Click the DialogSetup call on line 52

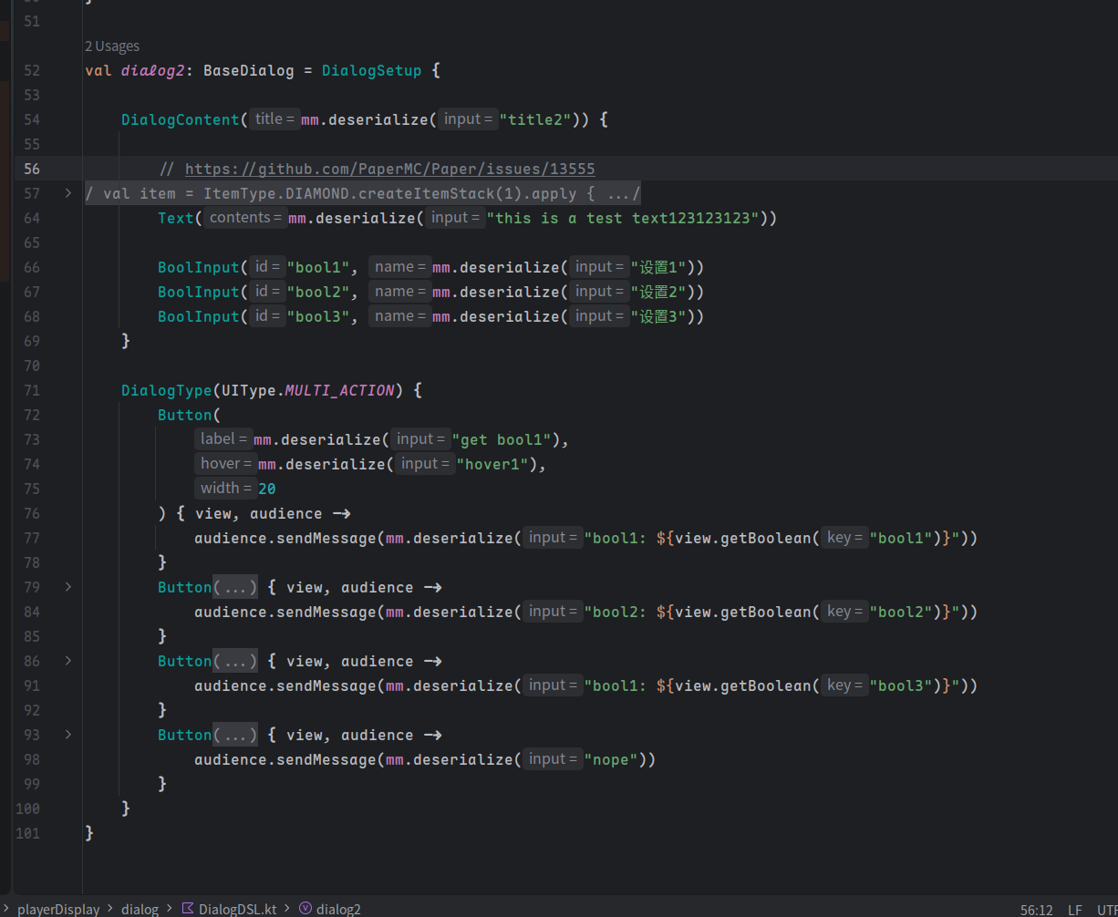coord(371,70)
